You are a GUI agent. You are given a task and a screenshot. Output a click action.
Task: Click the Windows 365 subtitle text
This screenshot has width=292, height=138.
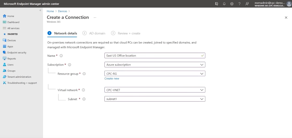[x=54, y=22]
